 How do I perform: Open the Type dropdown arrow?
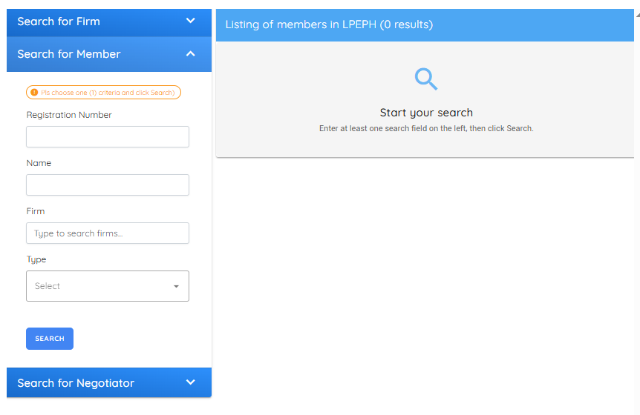click(176, 286)
